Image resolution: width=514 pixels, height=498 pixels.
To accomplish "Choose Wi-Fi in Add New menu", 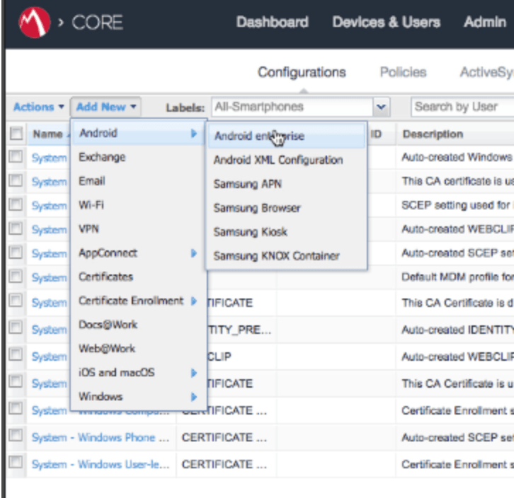I will 138,204.
